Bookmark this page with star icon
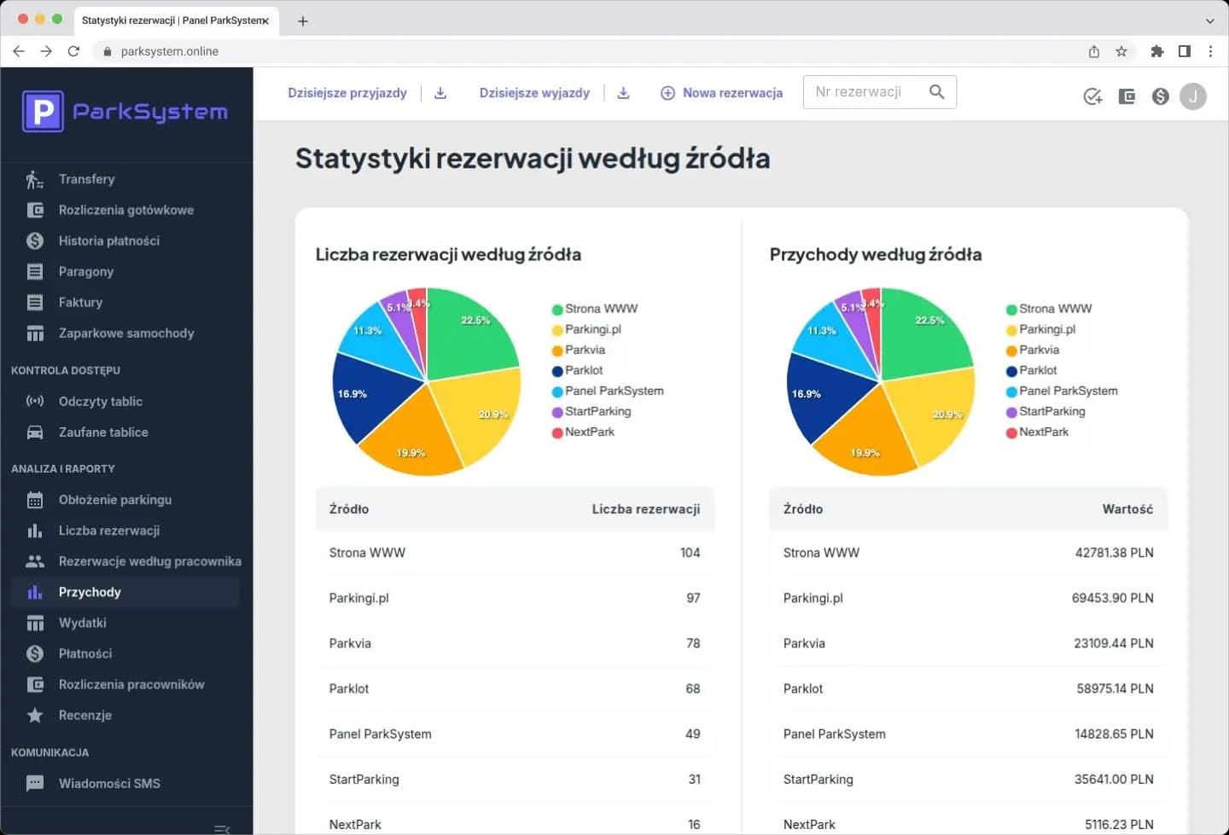The height and width of the screenshot is (835, 1229). click(1121, 51)
